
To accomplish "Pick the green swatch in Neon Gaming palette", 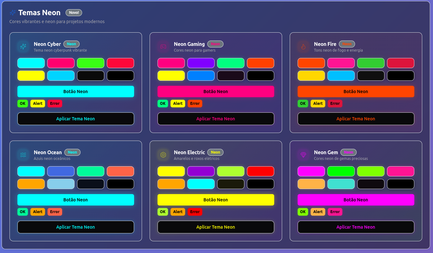I will 230,63.
